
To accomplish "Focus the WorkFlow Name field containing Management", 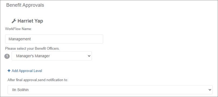I will point(54,39).
